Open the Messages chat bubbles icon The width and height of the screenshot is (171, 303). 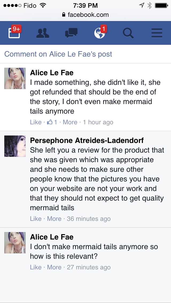[x=71, y=33]
